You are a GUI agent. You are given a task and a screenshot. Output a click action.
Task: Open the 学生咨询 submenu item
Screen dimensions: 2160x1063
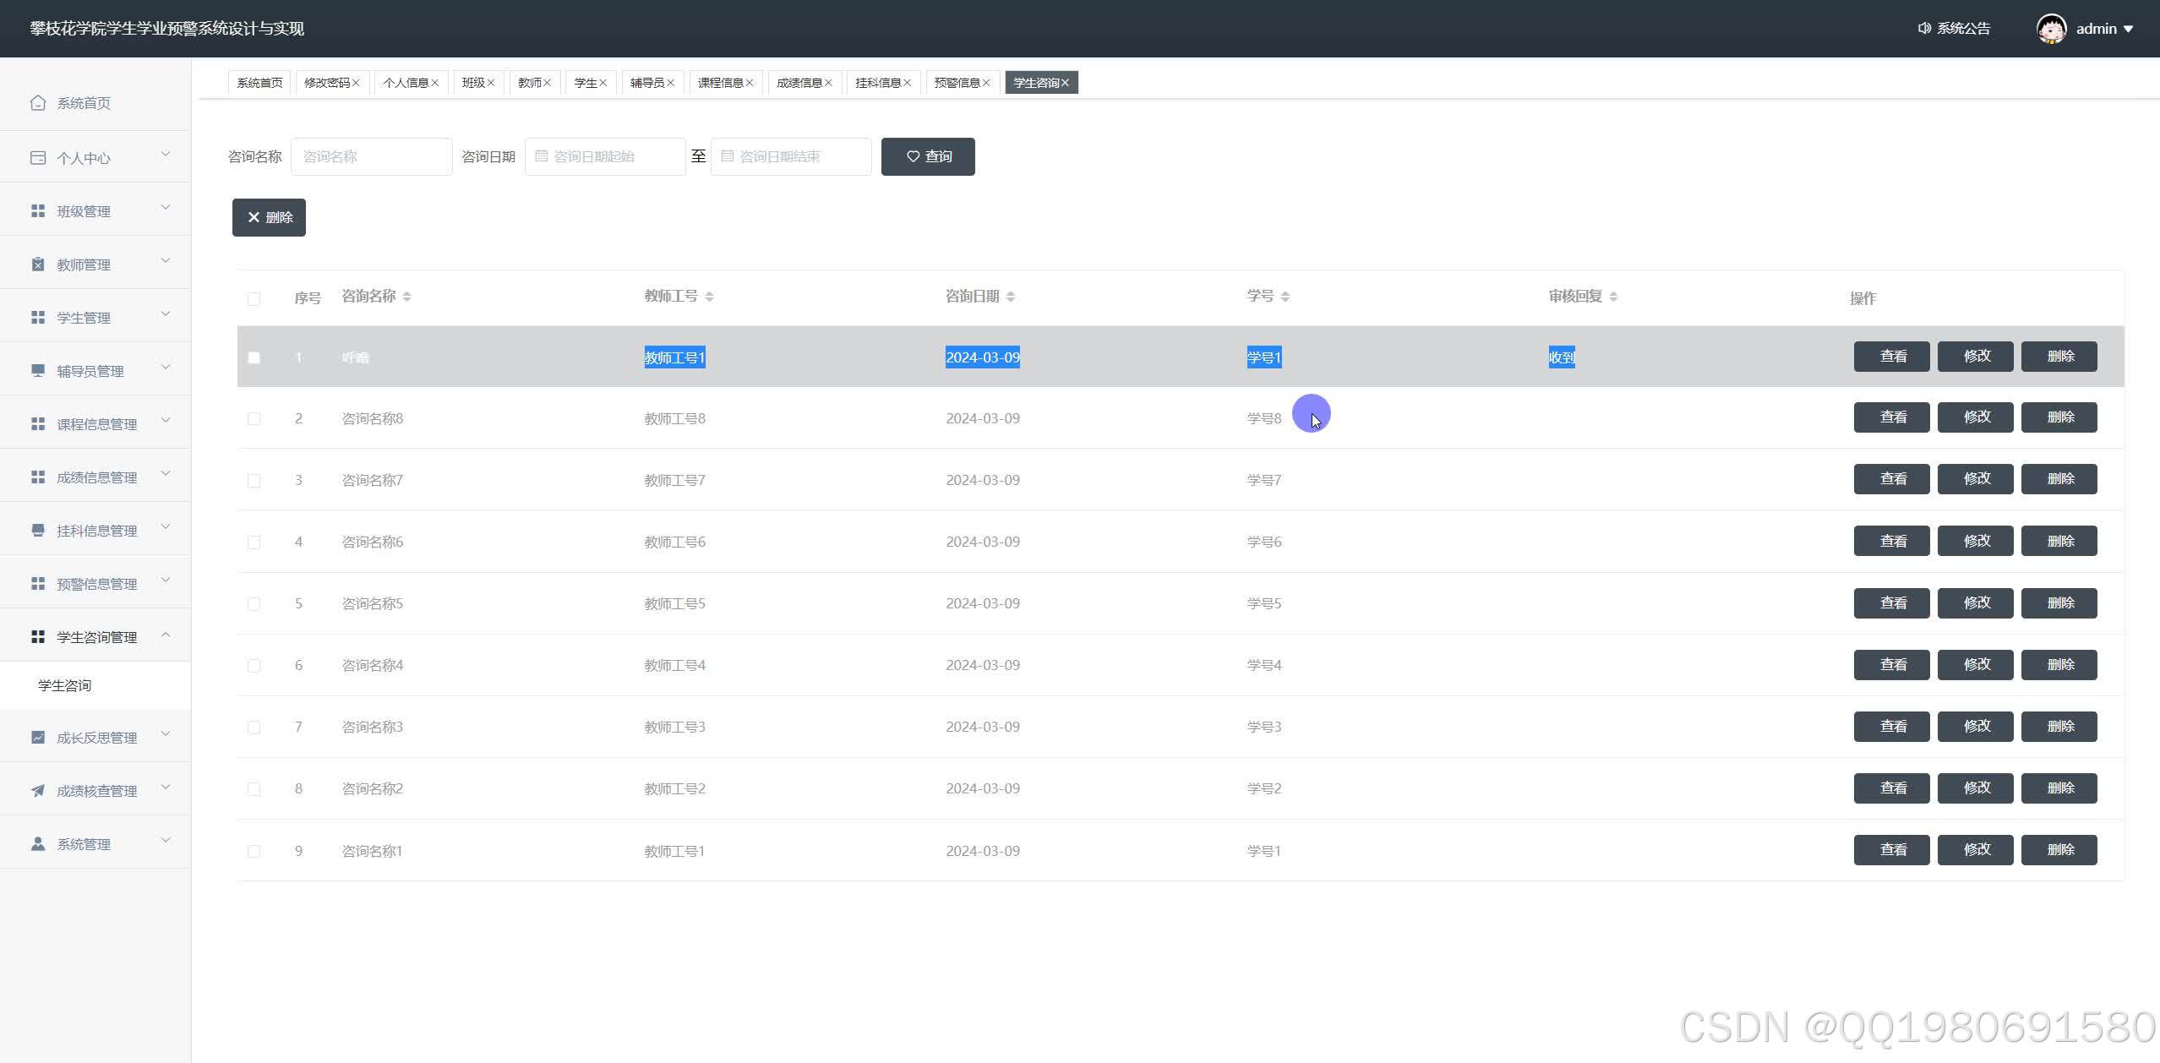(65, 685)
